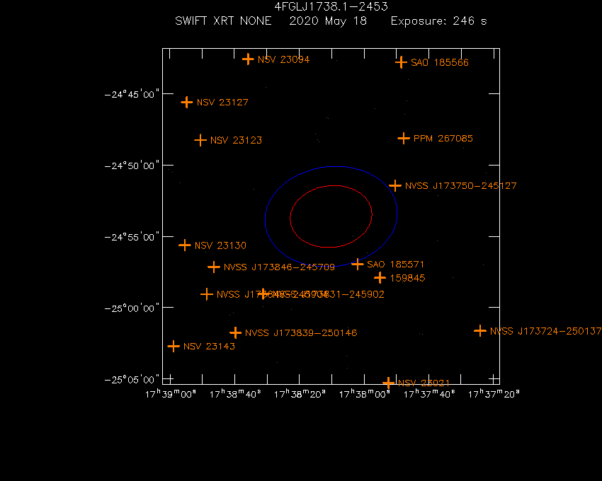This screenshot has height=481, width=602.
Task: Click the marker for NVSS J173724-250137
Action: click(x=480, y=330)
